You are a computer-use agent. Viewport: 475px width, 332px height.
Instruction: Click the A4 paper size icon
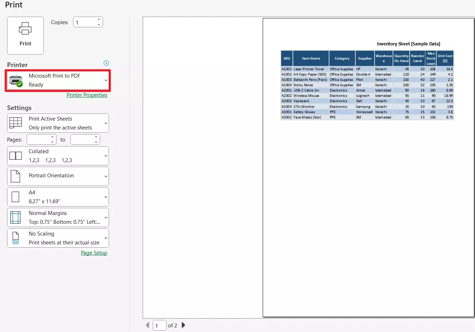16,197
